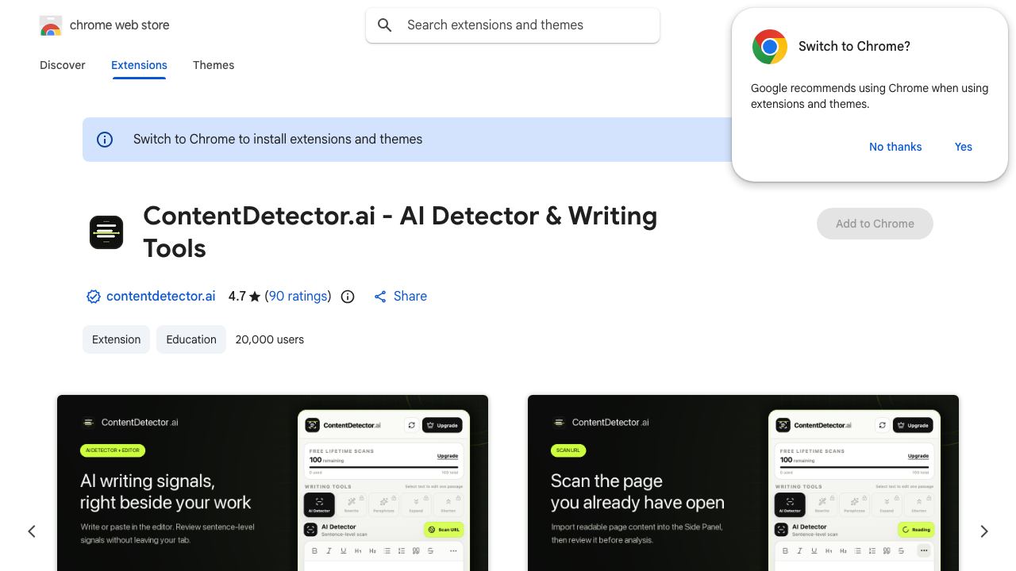Click the "chrome web store" header text
The image size is (1016, 571).
click(119, 25)
